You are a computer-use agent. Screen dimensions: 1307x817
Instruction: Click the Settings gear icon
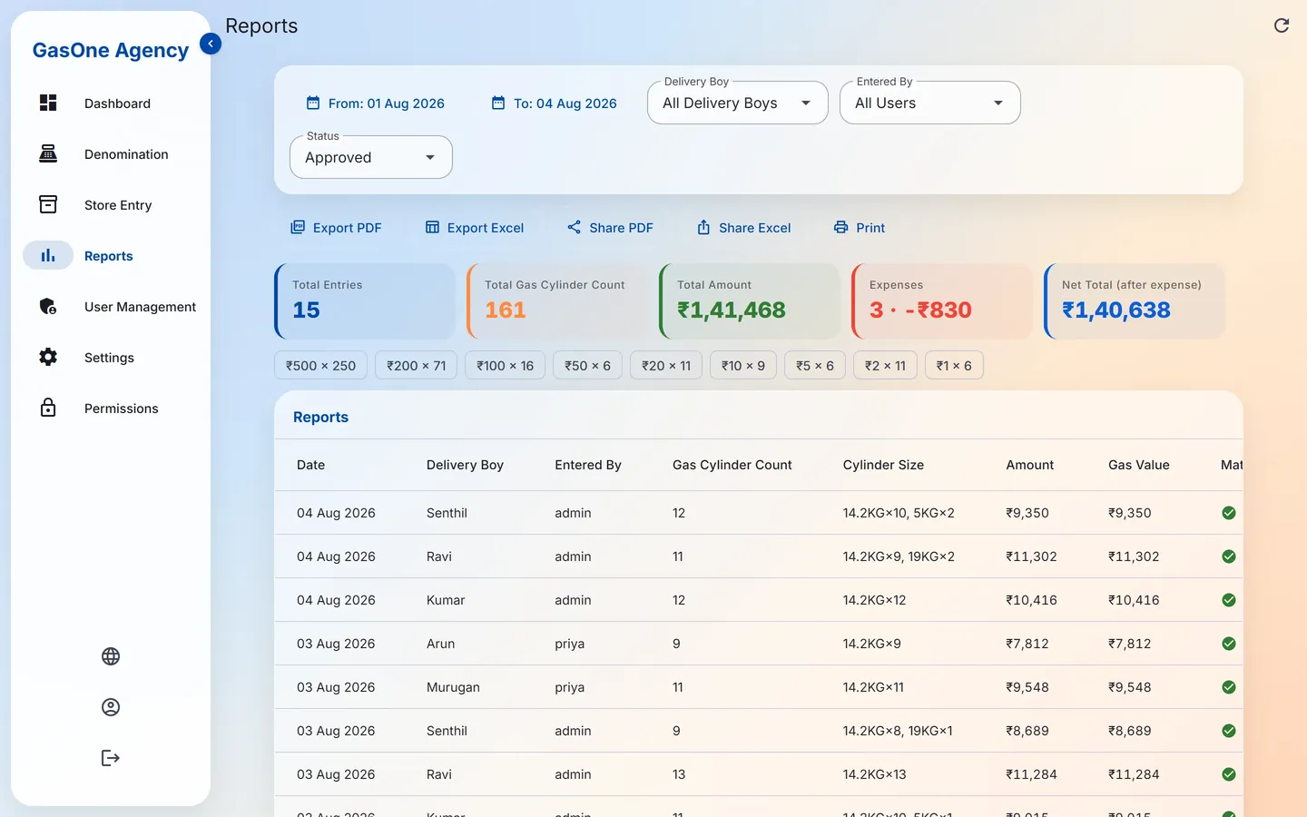tap(48, 357)
